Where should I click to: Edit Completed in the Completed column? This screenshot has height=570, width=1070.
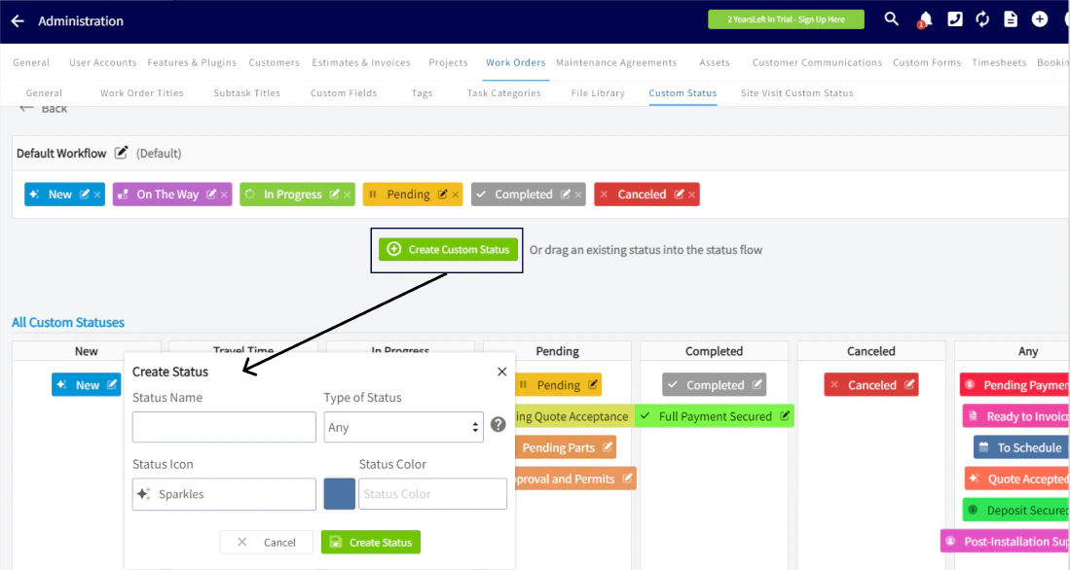(756, 384)
